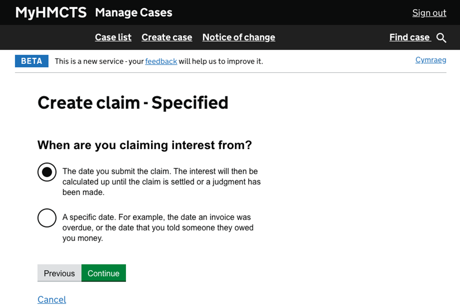Screen dimensions: 460x306
Task: Open the feedback link in the beta banner
Action: pos(161,61)
